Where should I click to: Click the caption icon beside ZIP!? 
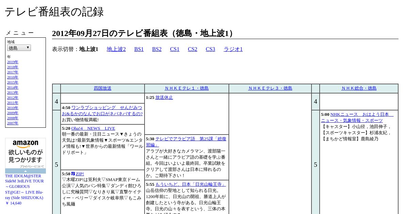click(73, 174)
